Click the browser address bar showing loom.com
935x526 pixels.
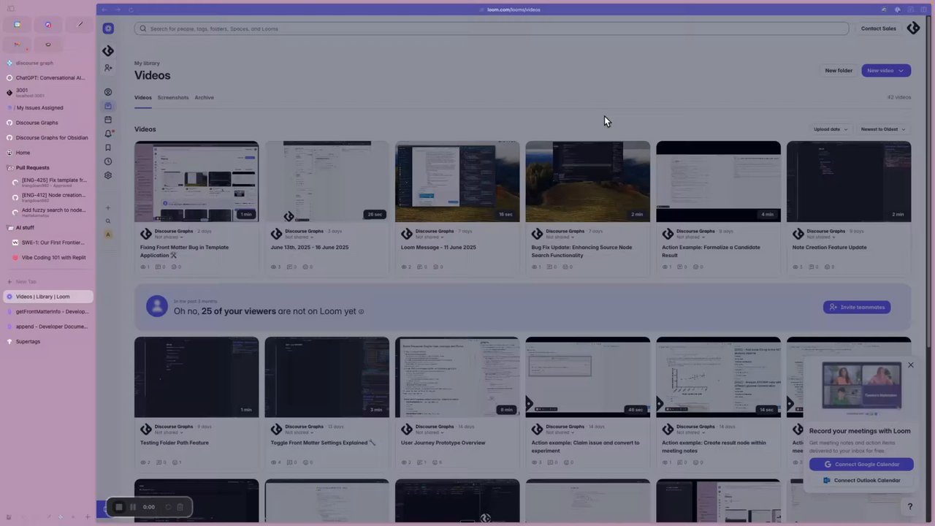coord(514,9)
